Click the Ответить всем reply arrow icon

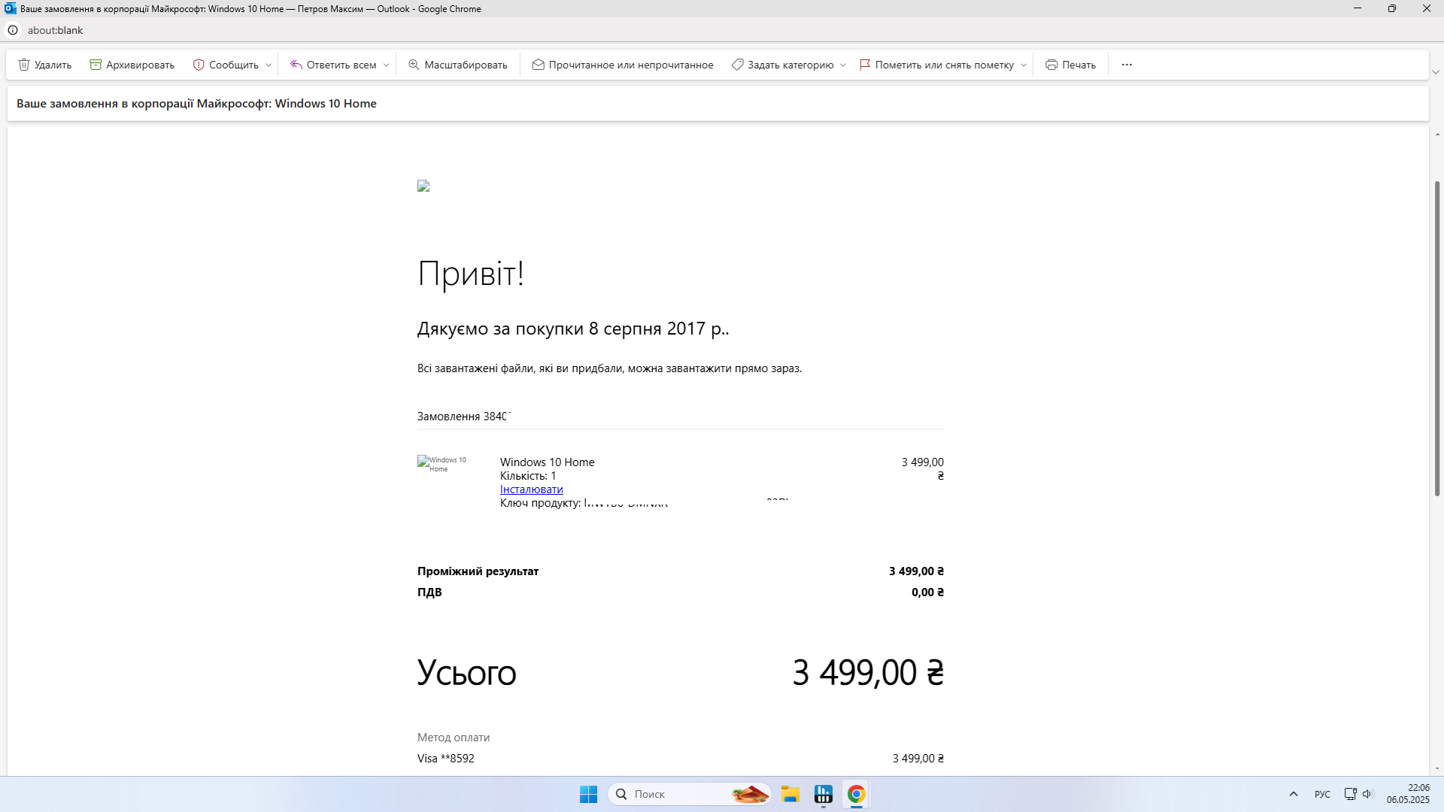(x=296, y=65)
